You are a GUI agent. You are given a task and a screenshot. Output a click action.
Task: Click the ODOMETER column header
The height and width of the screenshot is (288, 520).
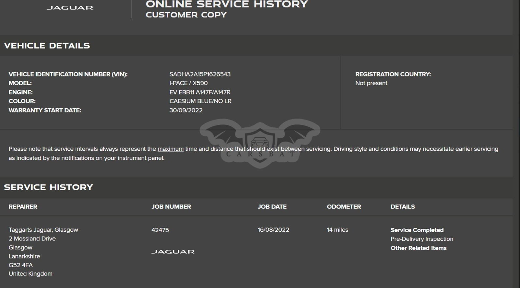344,207
